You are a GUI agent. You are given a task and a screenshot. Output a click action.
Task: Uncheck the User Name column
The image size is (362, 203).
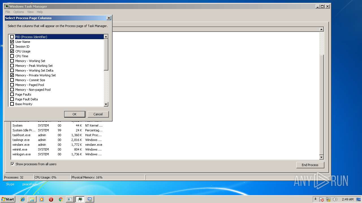[12, 42]
